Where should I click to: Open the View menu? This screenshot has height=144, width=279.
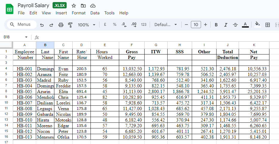(x=46, y=13)
